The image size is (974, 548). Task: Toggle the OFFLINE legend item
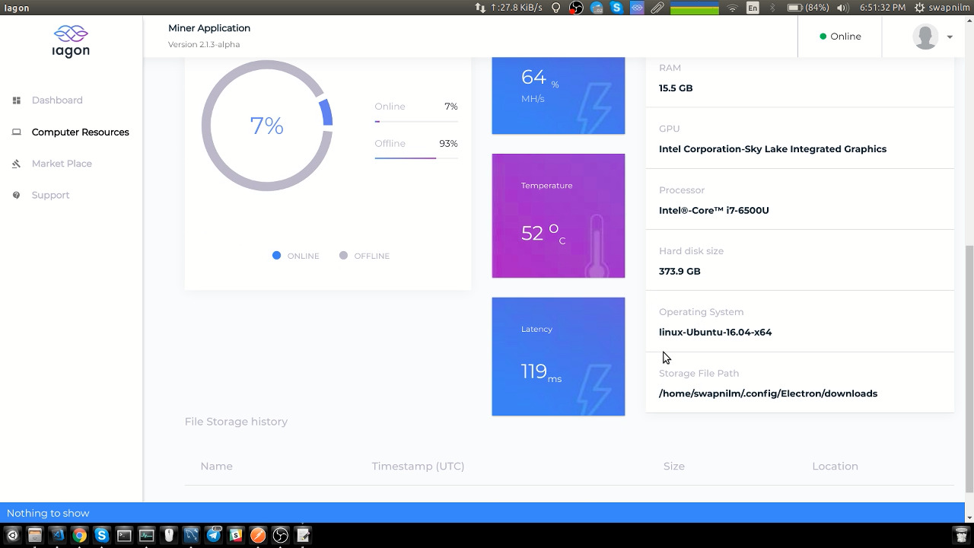pos(364,256)
